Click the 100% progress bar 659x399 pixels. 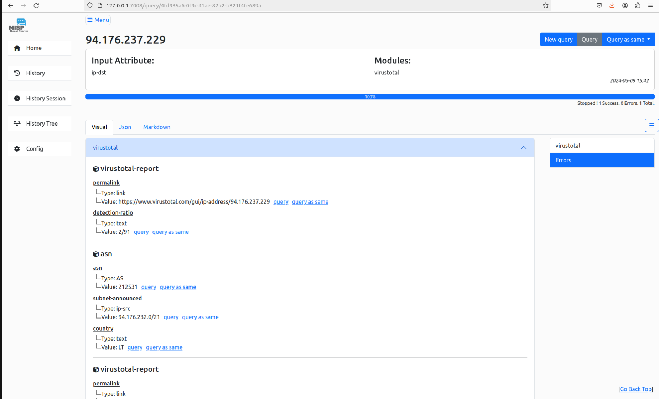coord(370,97)
